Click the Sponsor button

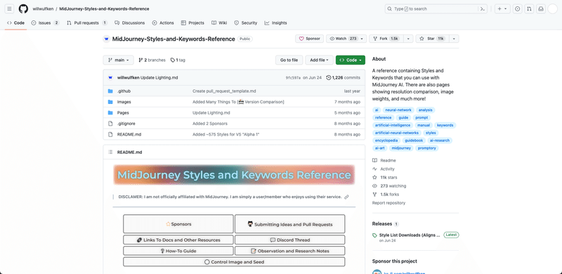[309, 39]
